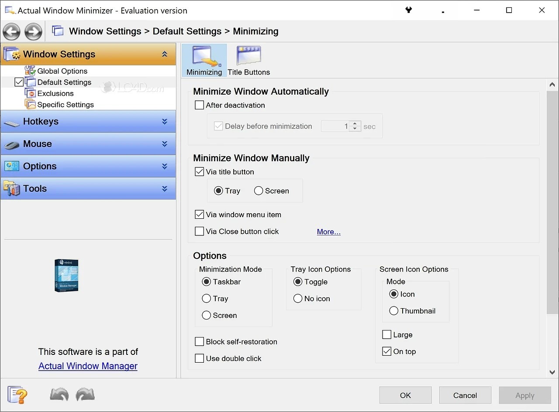The image size is (559, 412).
Task: Enable Via Close button click
Action: [x=199, y=231]
